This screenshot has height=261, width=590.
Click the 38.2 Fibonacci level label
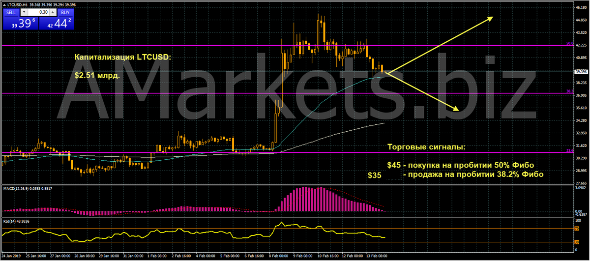point(570,91)
